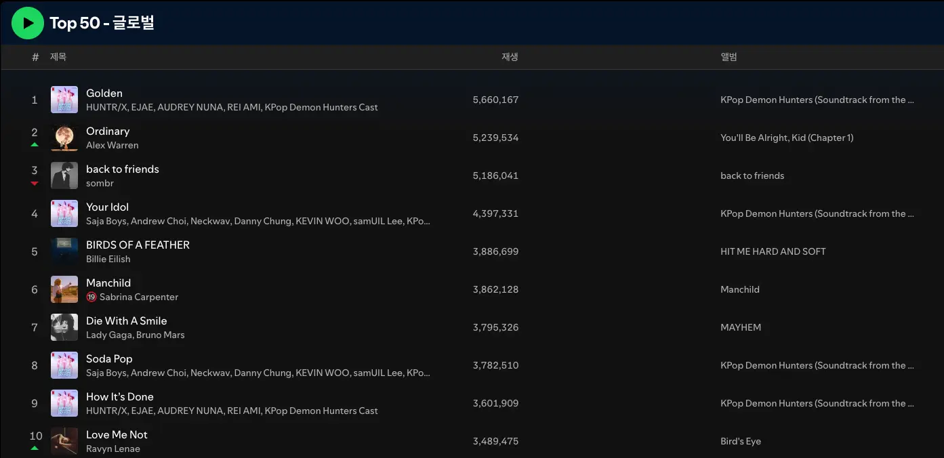Screen dimensions: 944x458
Task: Open the BIRDS OF A FEATHER song title
Action: pos(138,245)
